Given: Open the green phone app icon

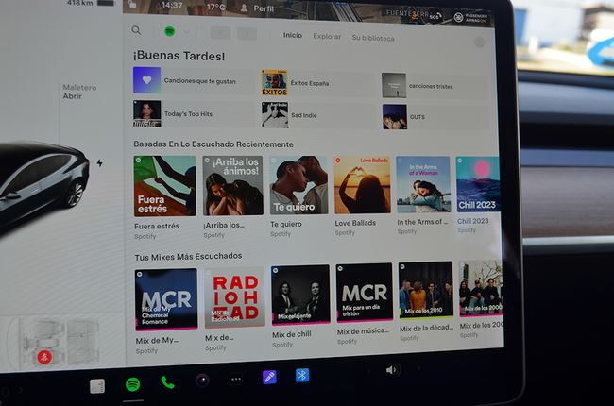Looking at the screenshot, I should [167, 382].
